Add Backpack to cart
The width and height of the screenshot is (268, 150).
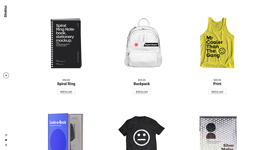(142, 92)
